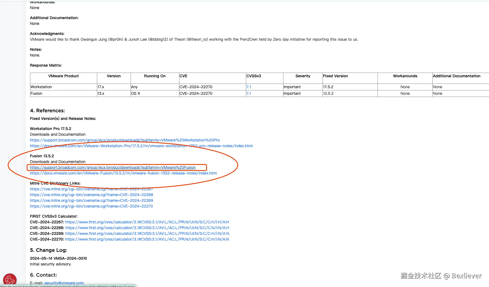Viewport: 489px width, 287px height.
Task: Click CVE-2024-22270 in the Fusion row
Action: click(x=196, y=93)
